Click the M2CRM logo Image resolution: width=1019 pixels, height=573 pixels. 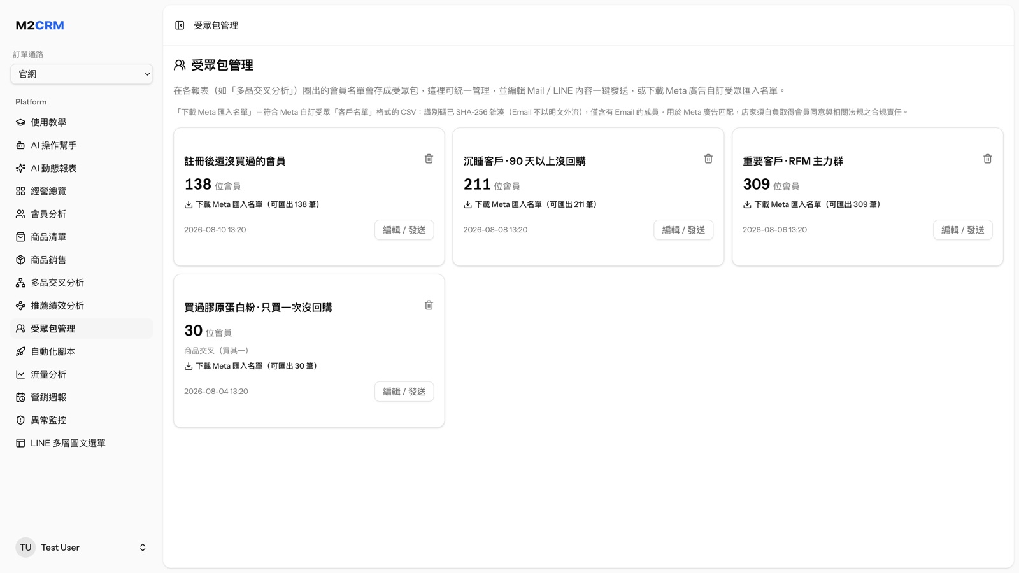[x=39, y=25]
